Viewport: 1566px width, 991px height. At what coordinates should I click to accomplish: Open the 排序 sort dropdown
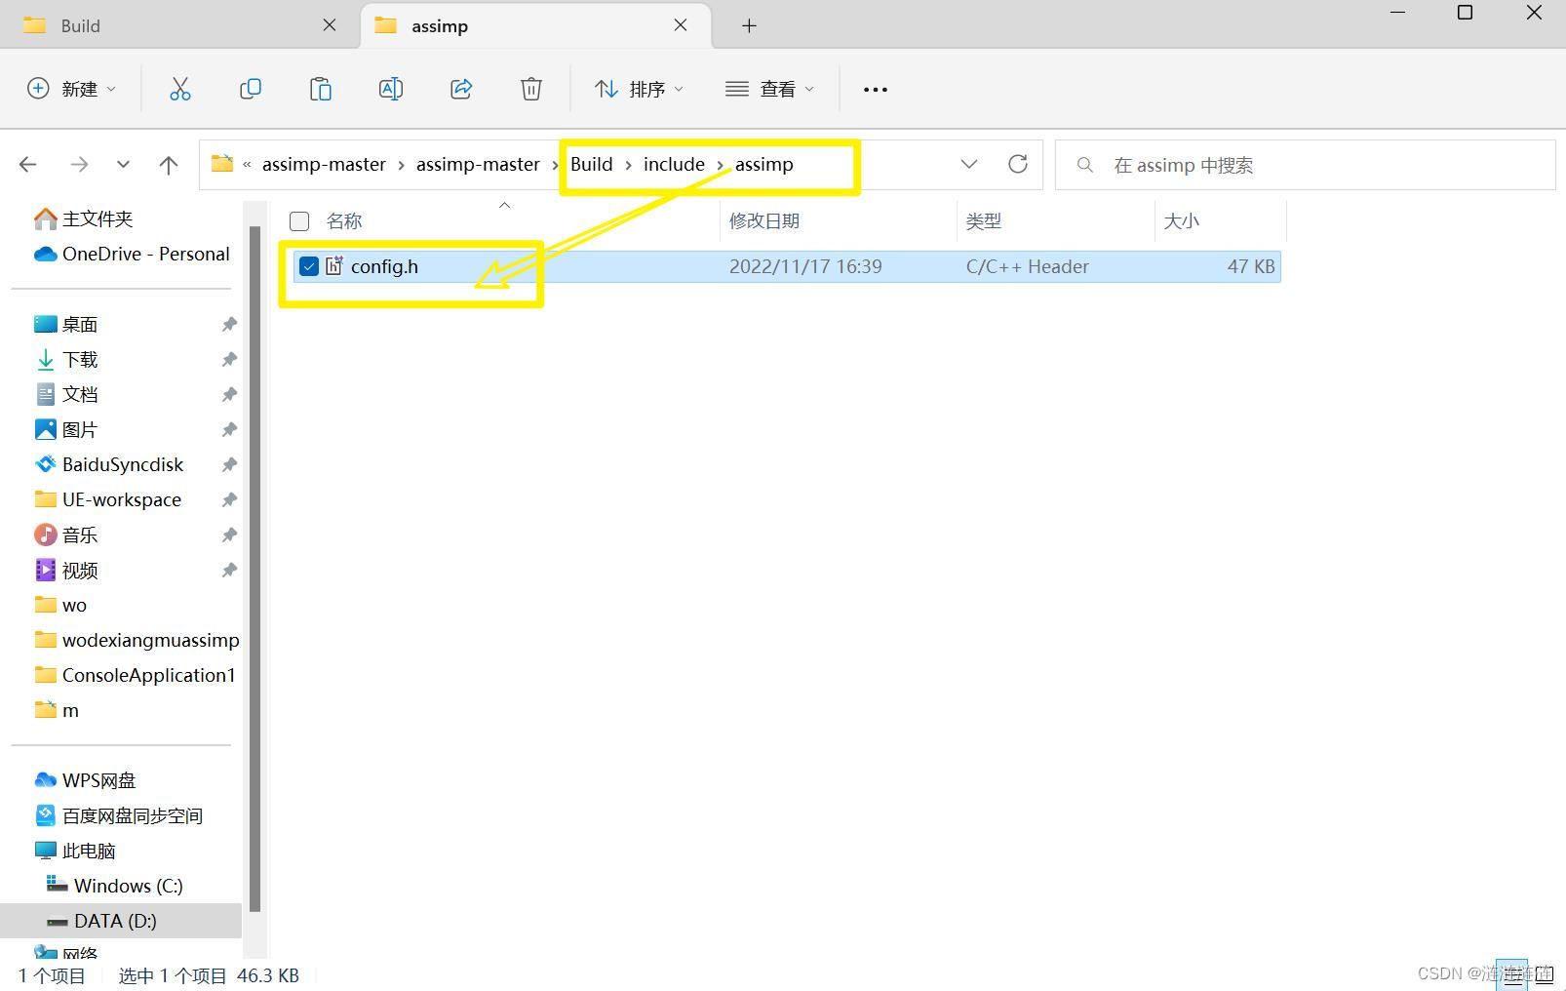click(639, 89)
